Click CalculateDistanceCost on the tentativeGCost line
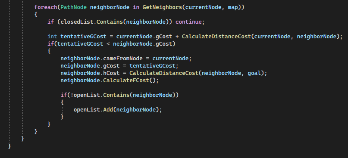The image size is (348, 158). point(216,36)
